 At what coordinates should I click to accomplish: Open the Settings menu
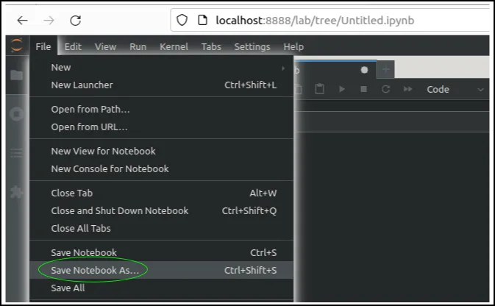coord(252,47)
